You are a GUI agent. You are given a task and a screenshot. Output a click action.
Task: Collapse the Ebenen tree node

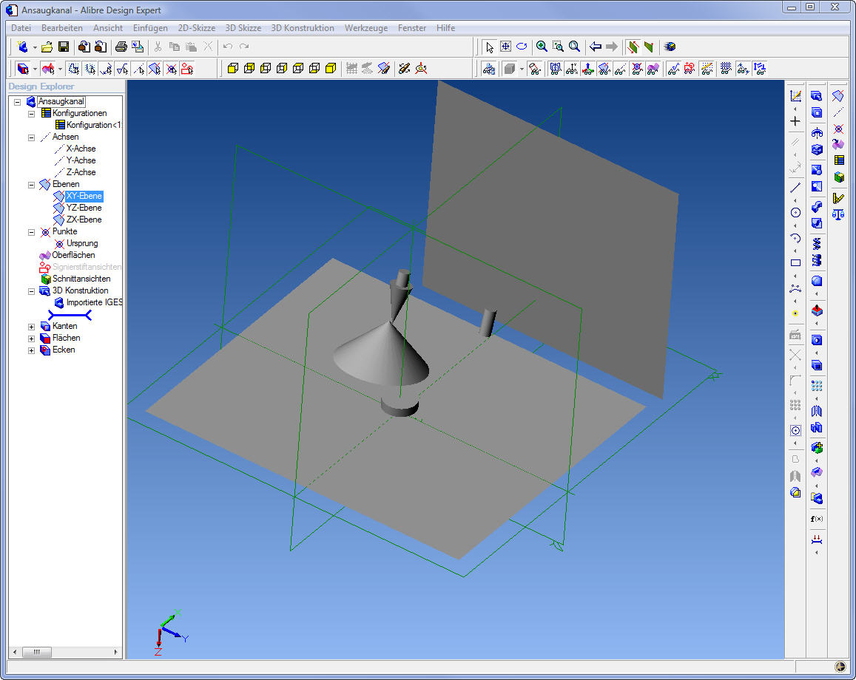[x=32, y=185]
